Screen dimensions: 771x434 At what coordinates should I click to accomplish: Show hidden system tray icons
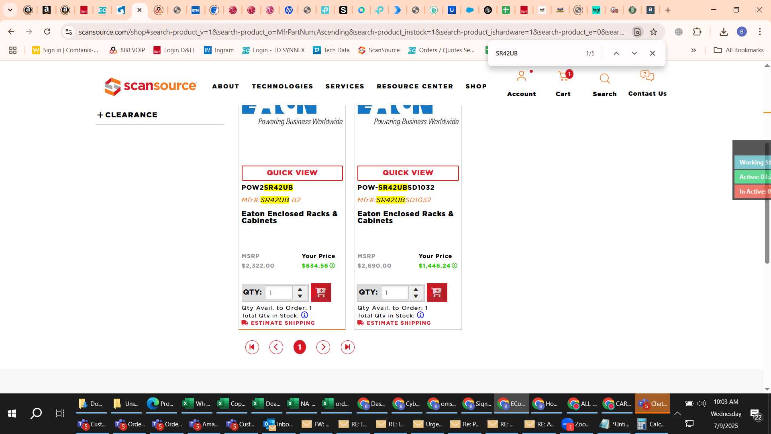point(677,414)
